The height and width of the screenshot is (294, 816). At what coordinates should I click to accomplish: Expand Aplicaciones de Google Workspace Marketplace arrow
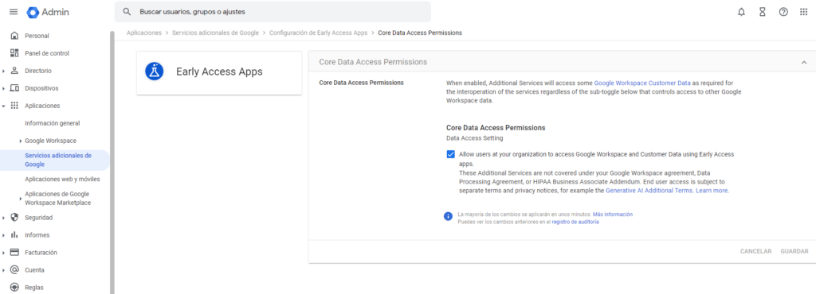[20, 198]
